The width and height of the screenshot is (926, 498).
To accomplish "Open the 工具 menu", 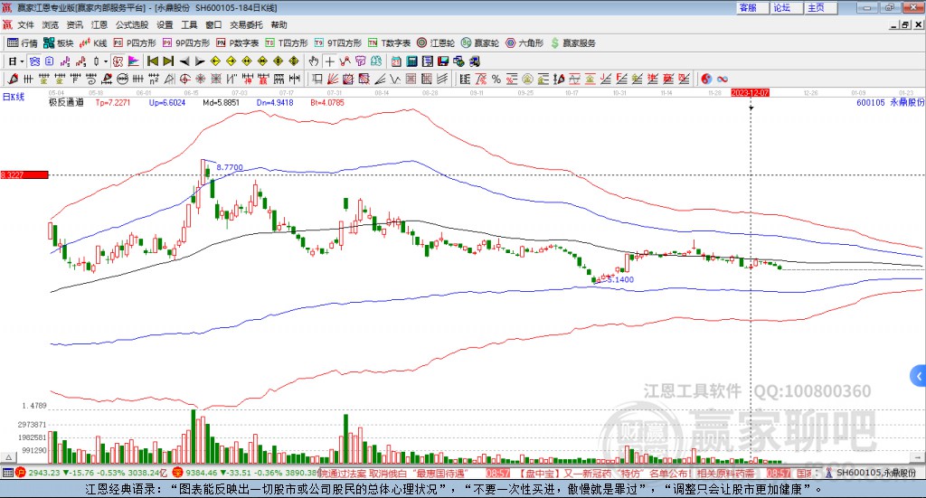I will coord(189,24).
